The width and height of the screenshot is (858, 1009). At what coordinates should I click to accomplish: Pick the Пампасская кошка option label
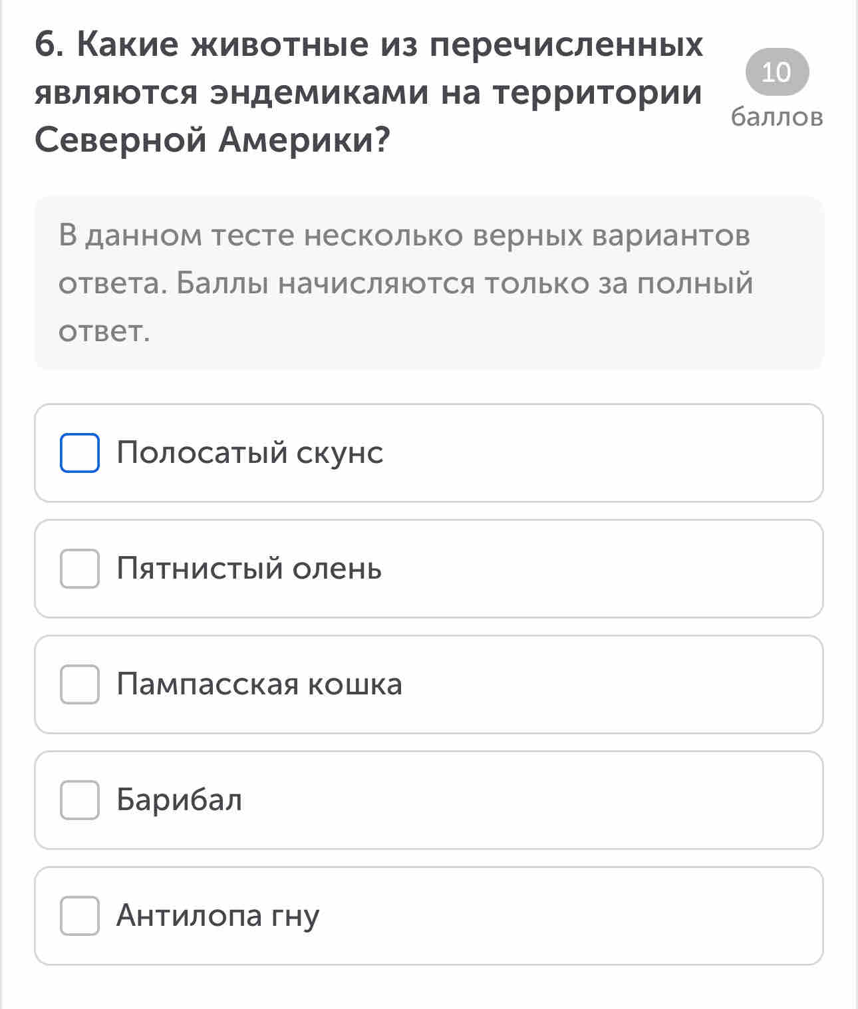(x=259, y=684)
